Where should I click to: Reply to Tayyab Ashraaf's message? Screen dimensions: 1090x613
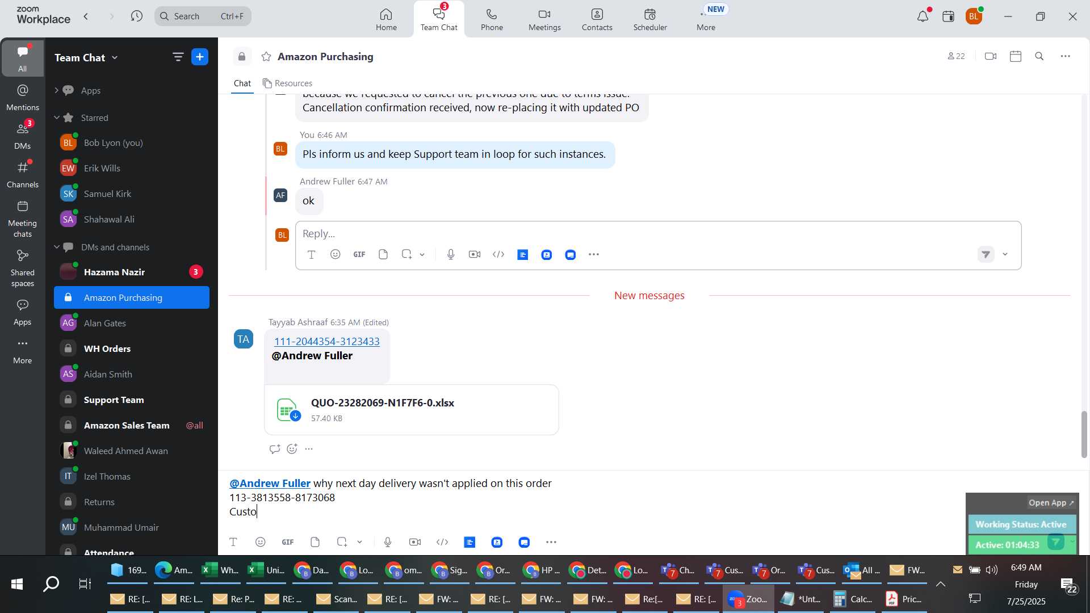point(275,449)
